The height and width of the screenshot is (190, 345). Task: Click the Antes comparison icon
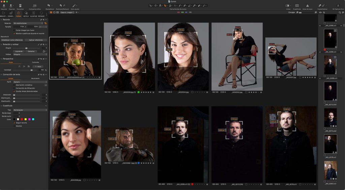(x=287, y=5)
